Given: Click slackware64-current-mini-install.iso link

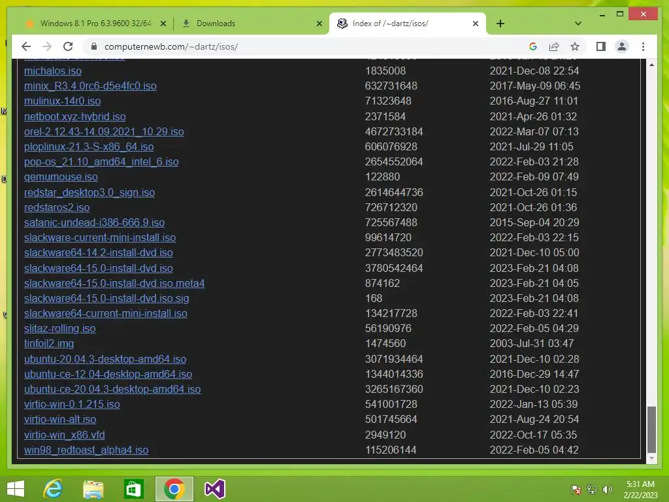Looking at the screenshot, I should click(x=105, y=313).
